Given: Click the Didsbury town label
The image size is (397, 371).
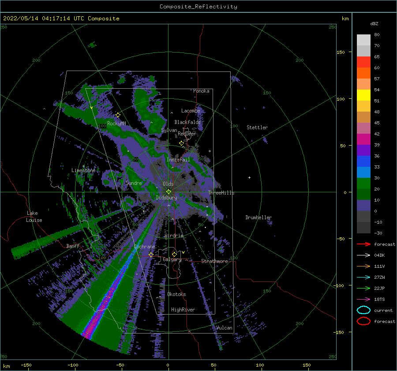Looking at the screenshot, I should pyautogui.click(x=166, y=198).
